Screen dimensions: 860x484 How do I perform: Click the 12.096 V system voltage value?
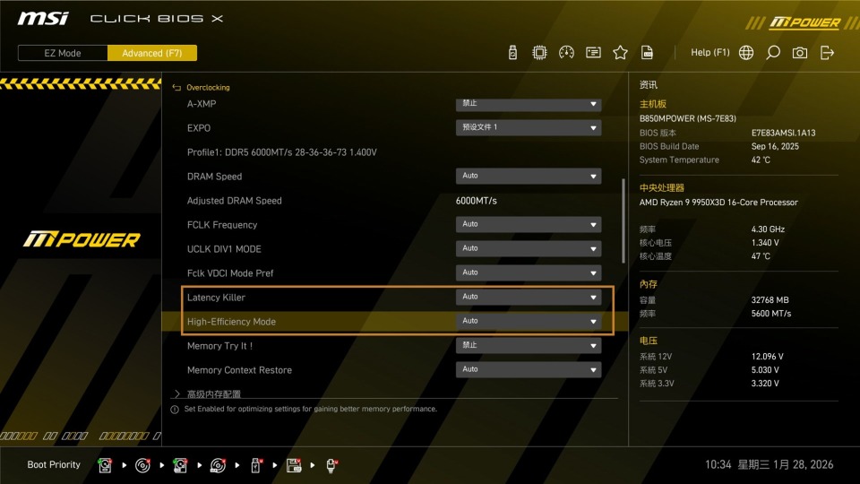[x=768, y=357]
